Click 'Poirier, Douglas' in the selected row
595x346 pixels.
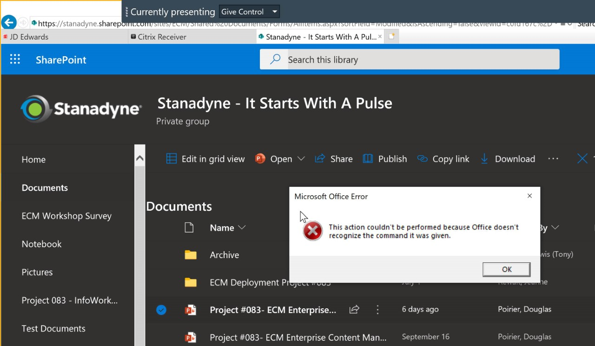(524, 309)
